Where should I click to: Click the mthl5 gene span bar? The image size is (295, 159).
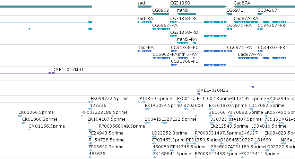(x=186, y=14)
